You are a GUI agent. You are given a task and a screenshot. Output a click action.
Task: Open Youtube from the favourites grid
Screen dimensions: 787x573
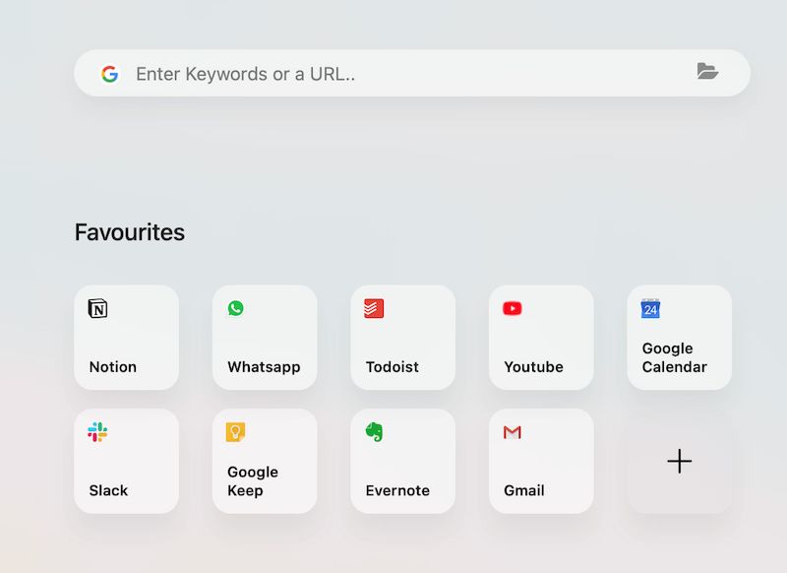click(540, 338)
